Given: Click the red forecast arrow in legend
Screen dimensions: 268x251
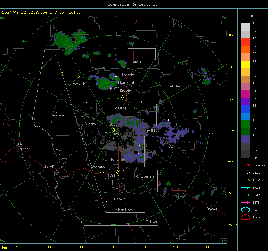Looking at the screenshot, I should 245,165.
